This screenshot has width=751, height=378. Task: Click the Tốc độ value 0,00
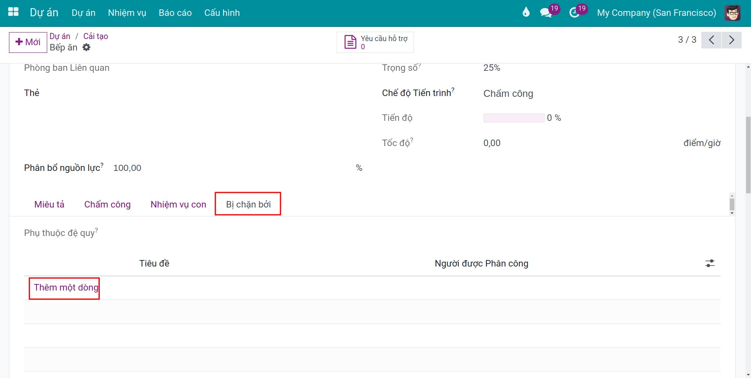pos(492,143)
